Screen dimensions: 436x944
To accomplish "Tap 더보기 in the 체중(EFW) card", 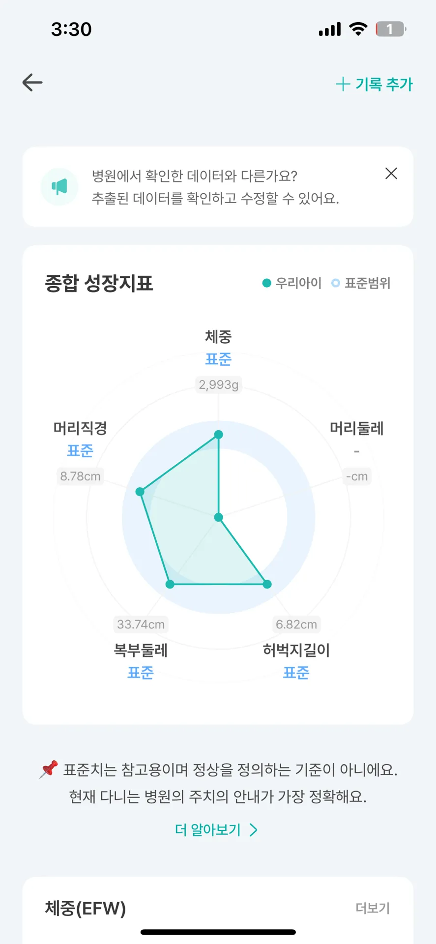I will [x=373, y=908].
